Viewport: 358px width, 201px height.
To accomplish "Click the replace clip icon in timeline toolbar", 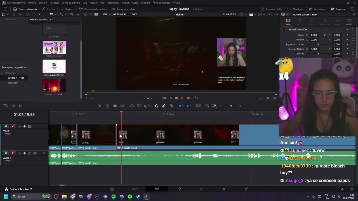I will tap(147, 106).
